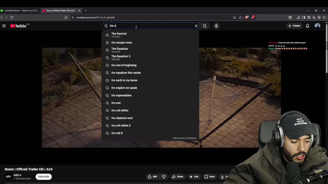Click the video title Room Official Trailer
Image resolution: width=328 pixels, height=184 pixels.
point(28,169)
